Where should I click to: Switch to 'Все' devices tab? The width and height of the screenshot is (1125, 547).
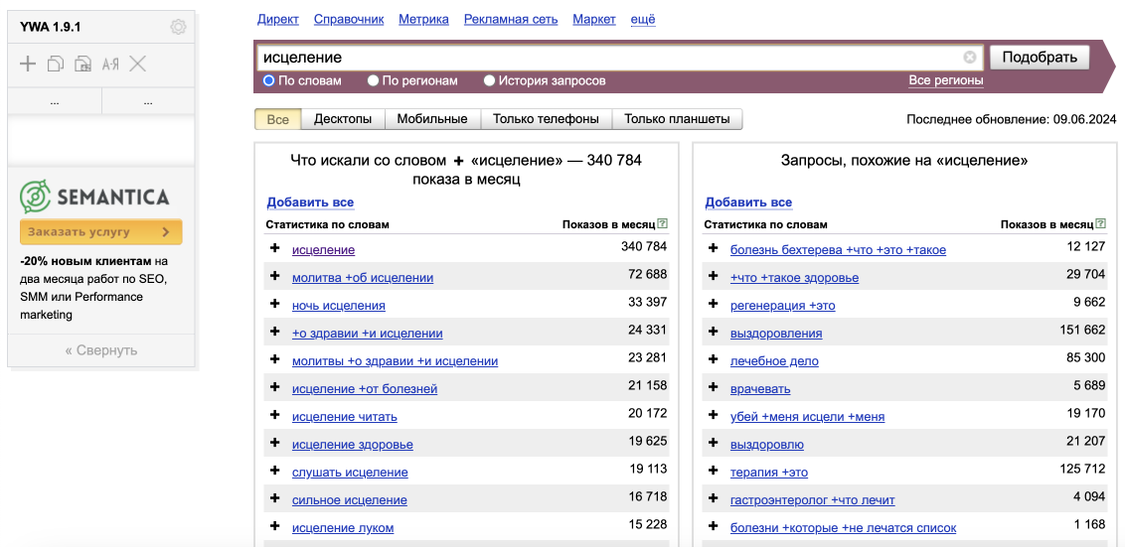pos(277,119)
